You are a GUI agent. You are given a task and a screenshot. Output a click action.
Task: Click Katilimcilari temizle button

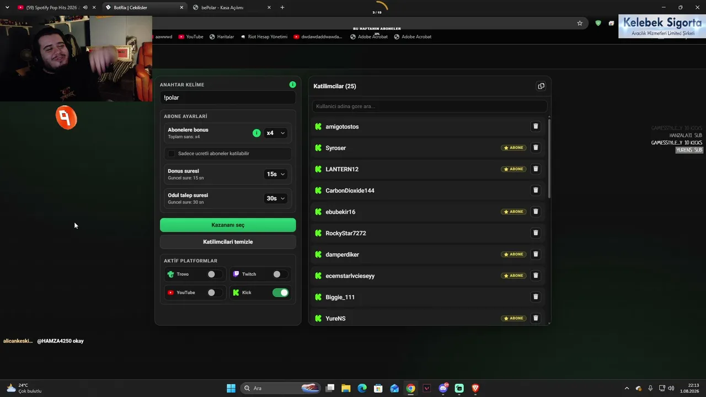(228, 242)
